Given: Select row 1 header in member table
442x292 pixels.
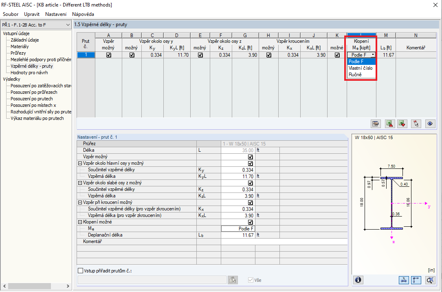Looking at the screenshot, I should click(x=86, y=55).
